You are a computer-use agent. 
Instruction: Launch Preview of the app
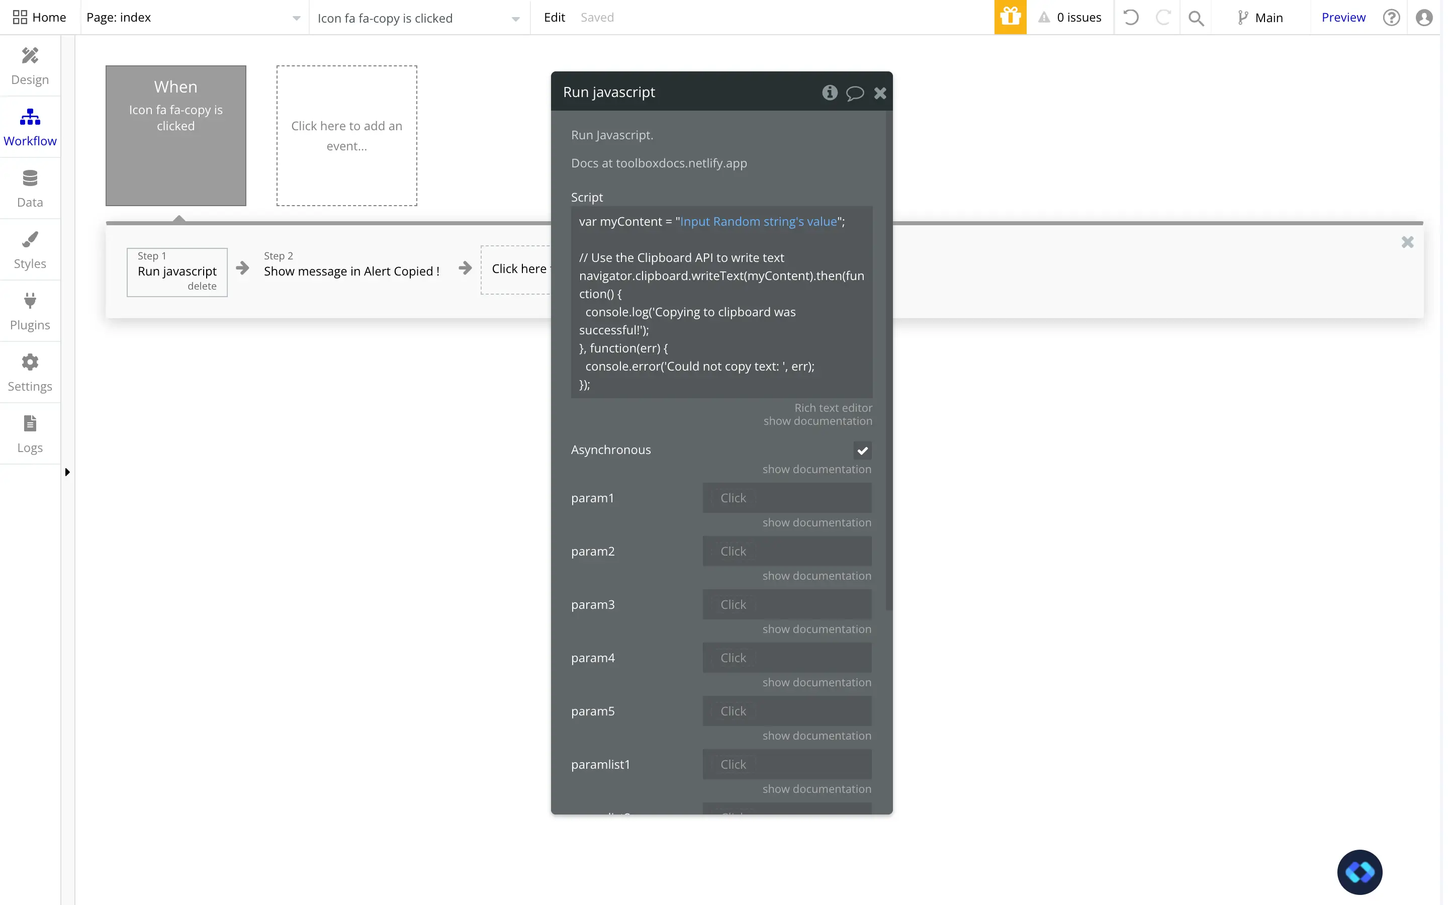coord(1343,18)
